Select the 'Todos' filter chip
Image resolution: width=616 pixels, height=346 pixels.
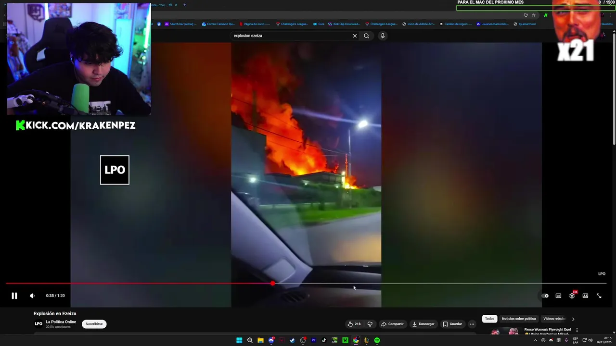pos(489,319)
